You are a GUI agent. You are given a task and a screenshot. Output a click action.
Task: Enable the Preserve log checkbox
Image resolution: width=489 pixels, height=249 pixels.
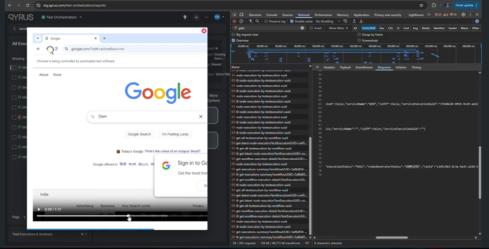(x=266, y=21)
